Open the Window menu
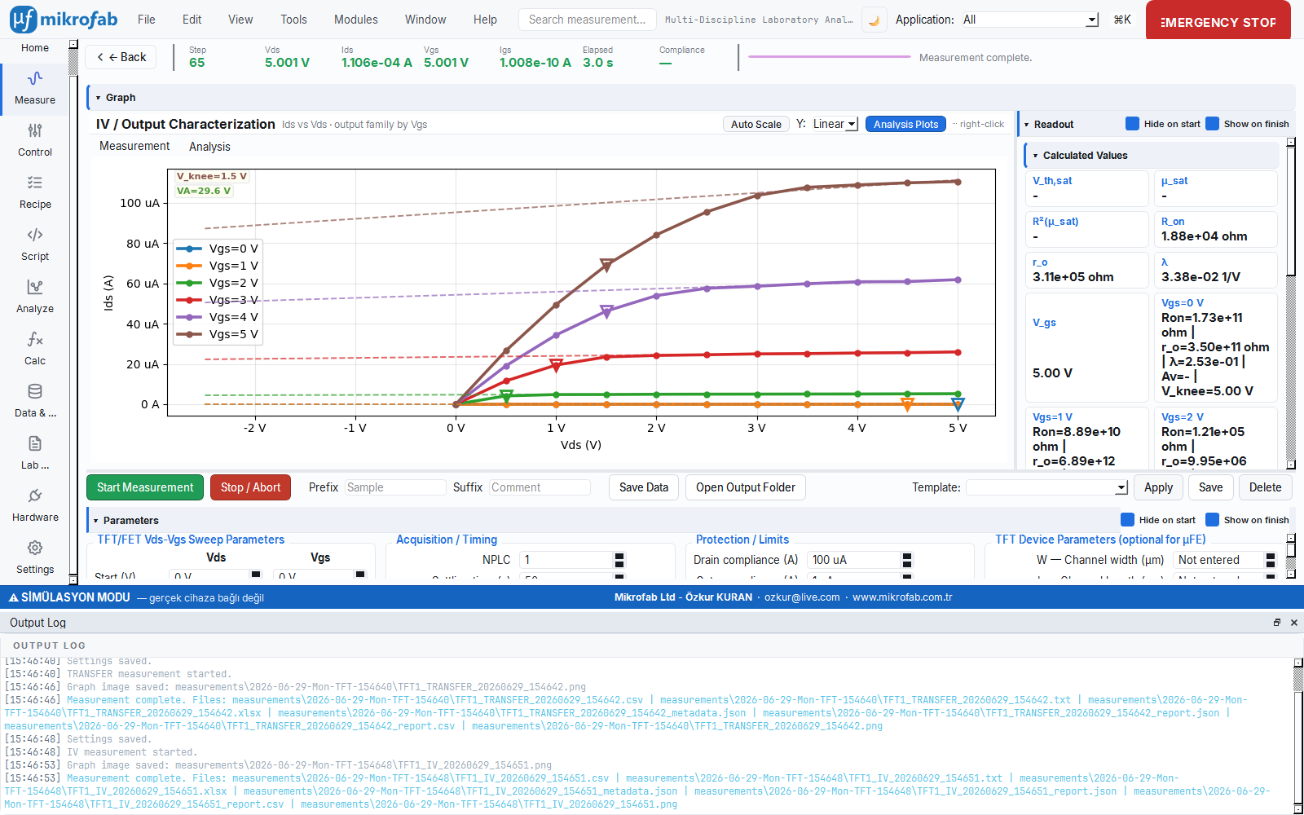Viewport: 1304px width, 815px height. 425,20
